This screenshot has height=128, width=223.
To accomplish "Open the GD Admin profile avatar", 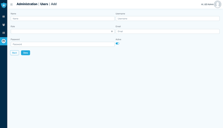I will click(x=217, y=4).
